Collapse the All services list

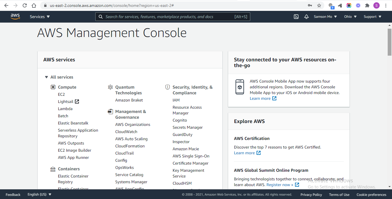[46, 77]
